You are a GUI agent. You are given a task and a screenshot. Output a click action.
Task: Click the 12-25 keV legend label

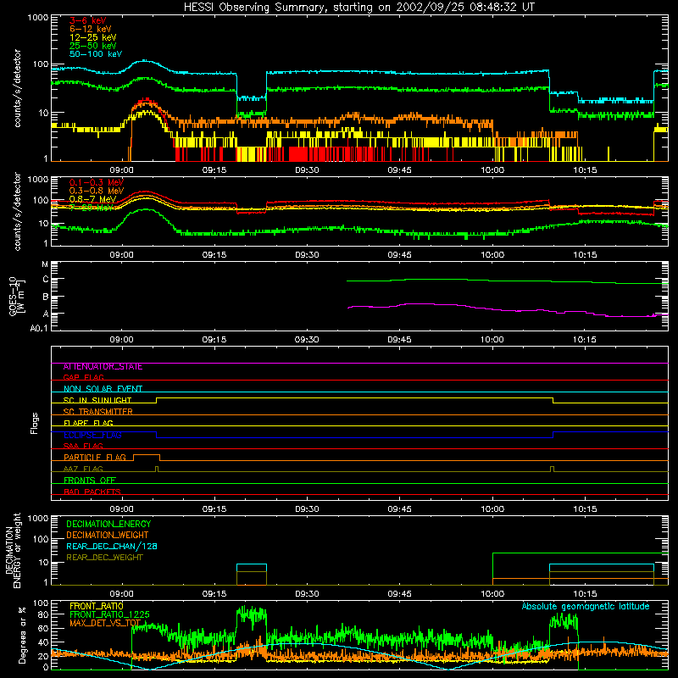[x=93, y=37]
